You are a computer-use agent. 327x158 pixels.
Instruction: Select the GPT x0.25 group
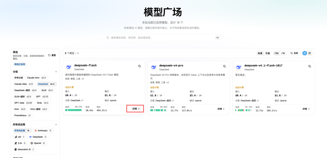[42, 97]
